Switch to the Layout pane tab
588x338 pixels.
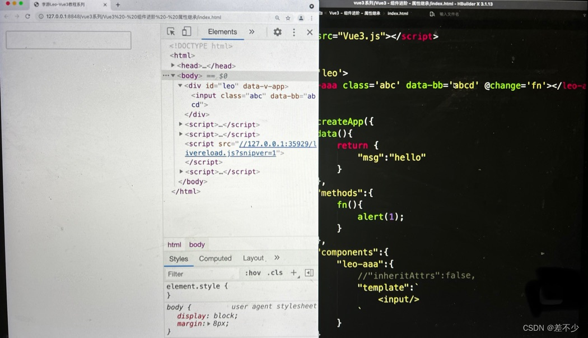pos(254,258)
